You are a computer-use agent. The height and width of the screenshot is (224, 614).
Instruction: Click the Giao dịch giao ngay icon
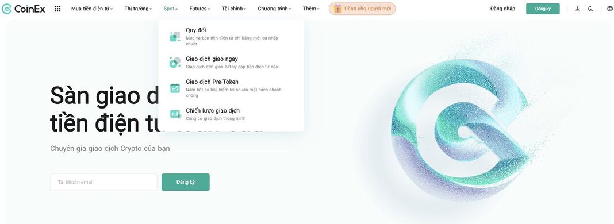point(175,62)
